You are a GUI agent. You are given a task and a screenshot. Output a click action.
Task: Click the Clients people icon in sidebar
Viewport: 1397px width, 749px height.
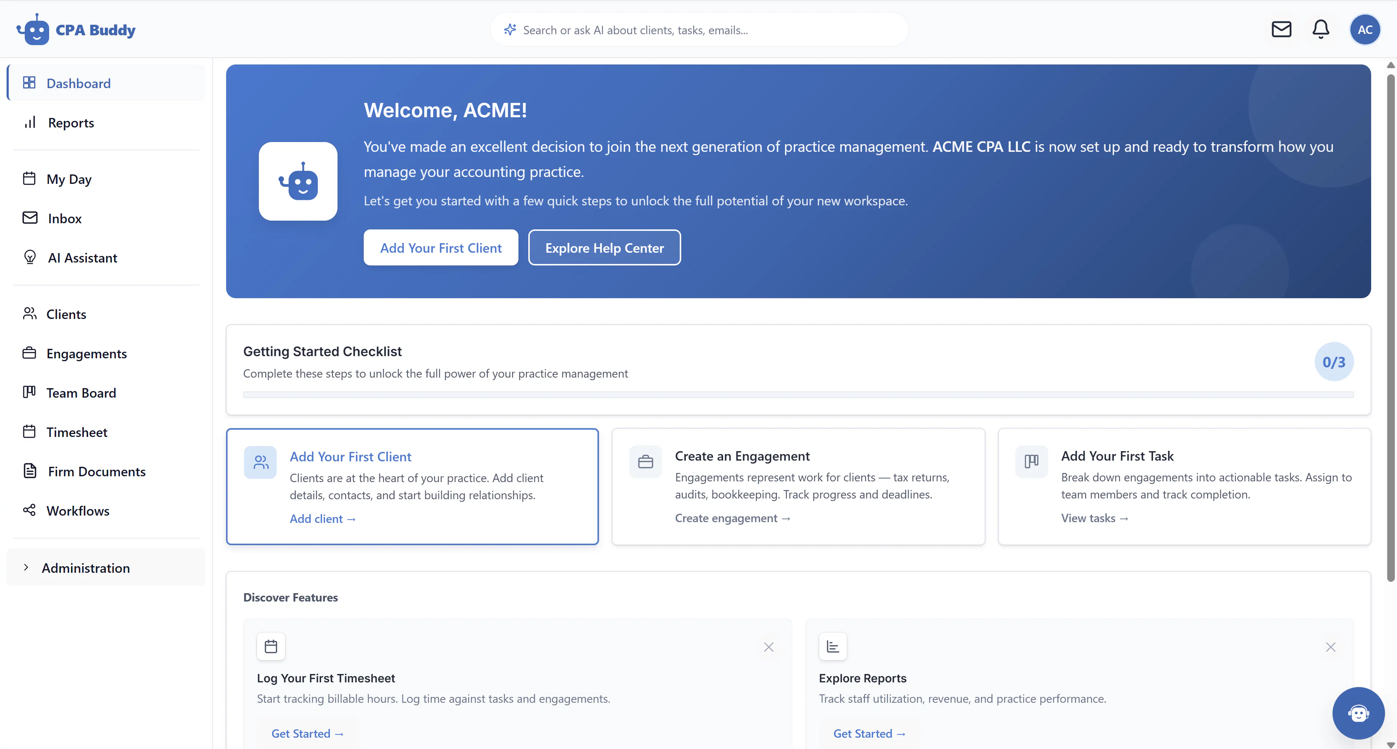(29, 314)
